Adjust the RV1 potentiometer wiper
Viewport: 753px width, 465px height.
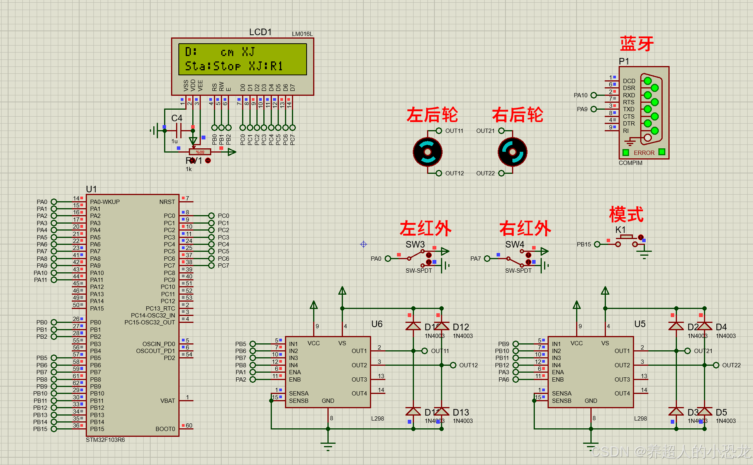(200, 152)
